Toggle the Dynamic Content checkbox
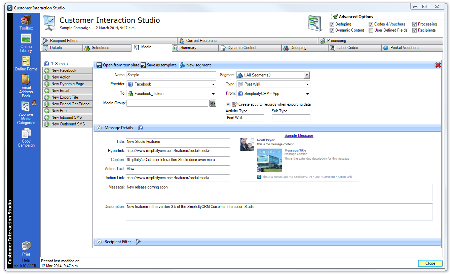Viewport: 451px width, 274px height. coord(332,30)
